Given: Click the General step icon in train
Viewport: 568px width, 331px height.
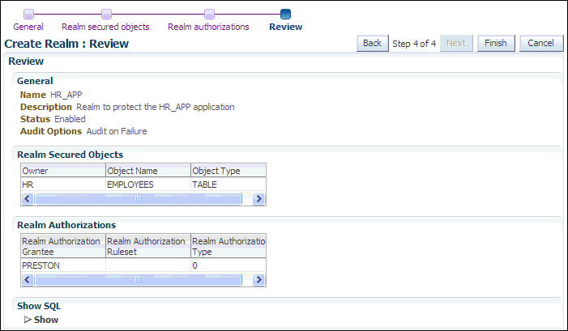Looking at the screenshot, I should click(28, 14).
